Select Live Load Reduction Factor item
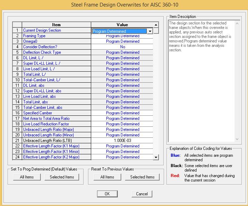 tap(56, 124)
